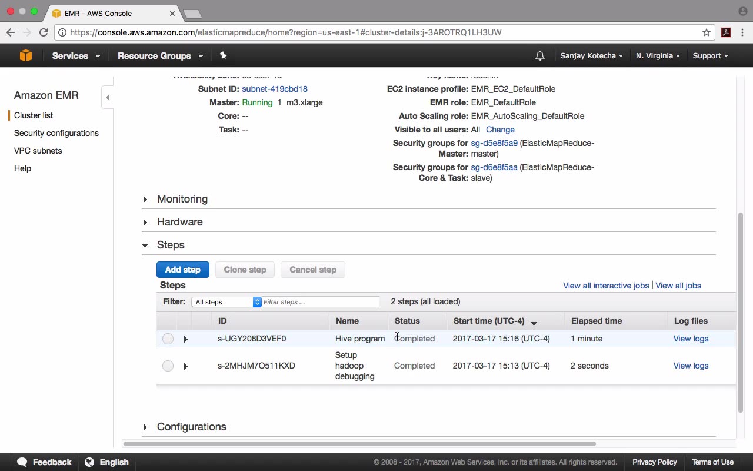Viewport: 753px width, 471px height.
Task: Click the Filter steps input field
Action: click(321, 302)
